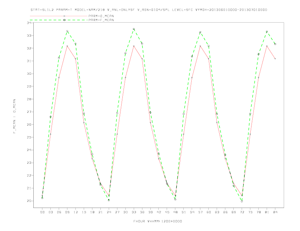Viewport: 300px width, 231px height.
Task: Click x-axis forecast hour label 24
Action: click(x=109, y=212)
